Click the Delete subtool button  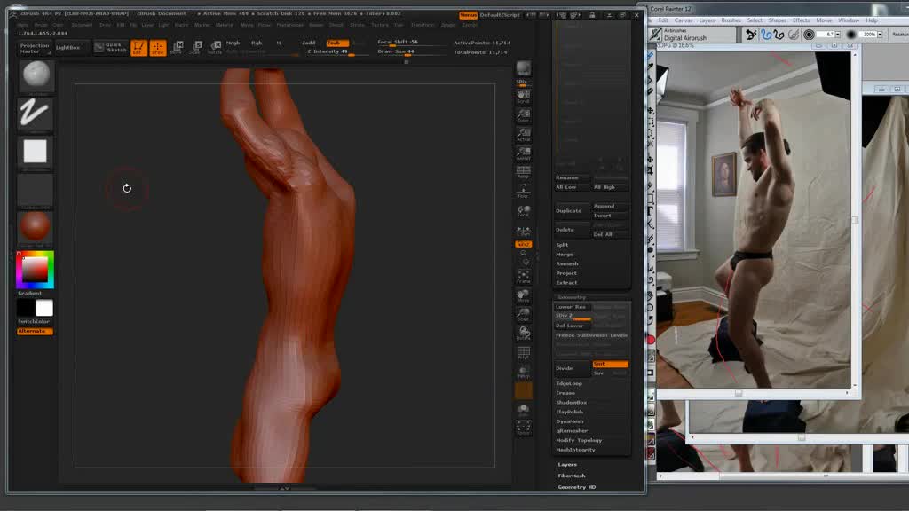click(572, 230)
